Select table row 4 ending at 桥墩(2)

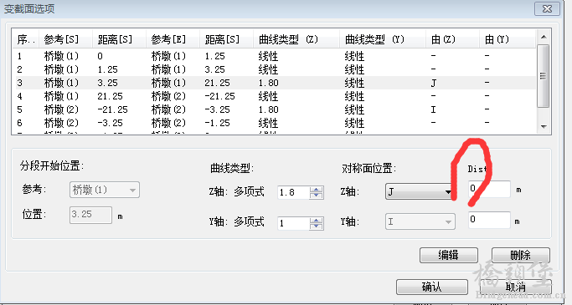(274, 96)
